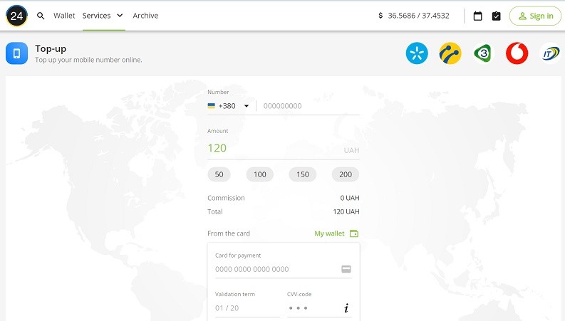Select the Intertelecom operator icon
The width and height of the screenshot is (565, 321).
(x=549, y=53)
